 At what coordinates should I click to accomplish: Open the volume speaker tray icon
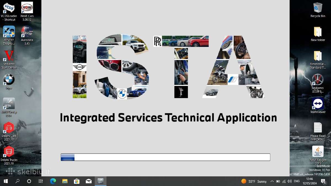[x=290, y=181]
